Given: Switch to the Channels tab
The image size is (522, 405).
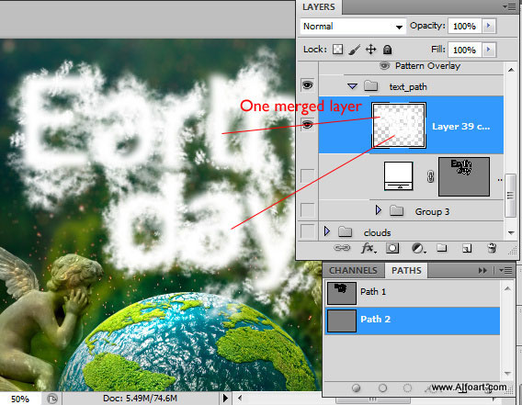Looking at the screenshot, I should 353,271.
